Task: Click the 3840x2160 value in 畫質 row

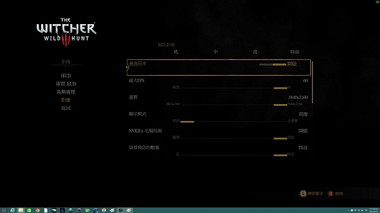Action: coord(298,97)
